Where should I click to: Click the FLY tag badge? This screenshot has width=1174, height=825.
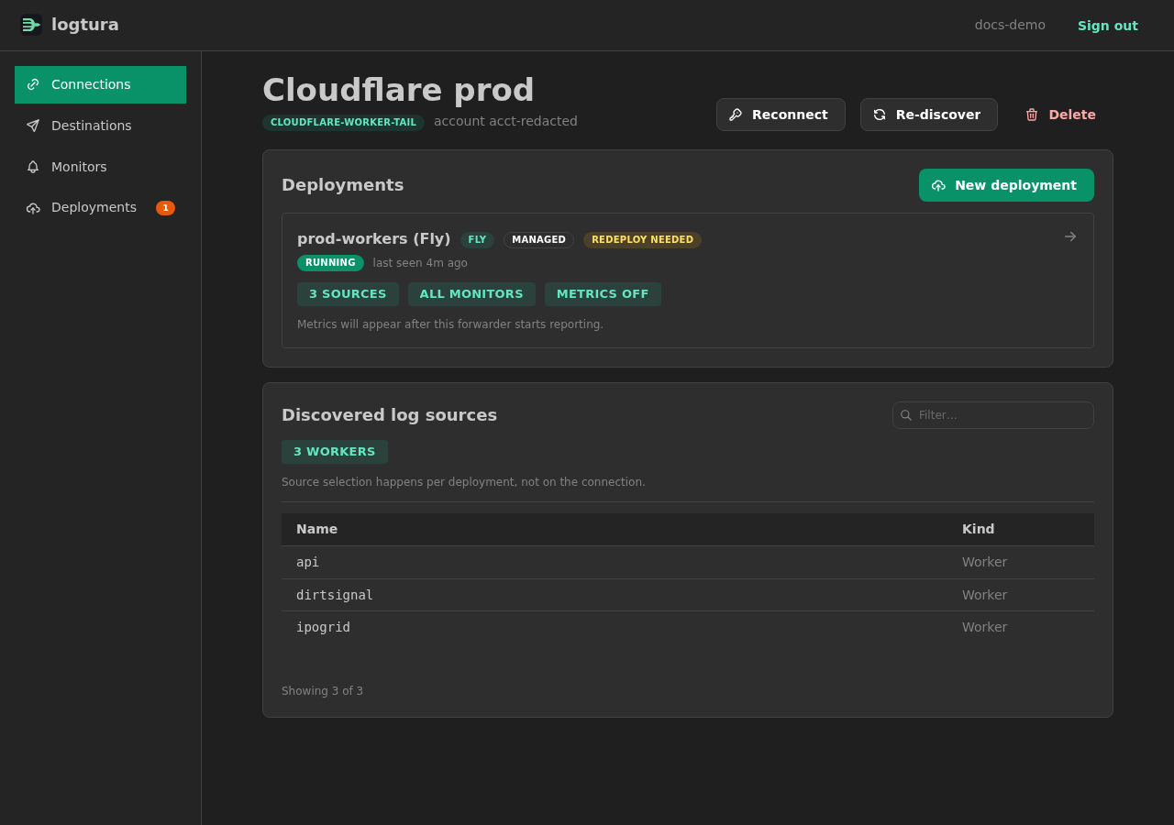point(477,240)
